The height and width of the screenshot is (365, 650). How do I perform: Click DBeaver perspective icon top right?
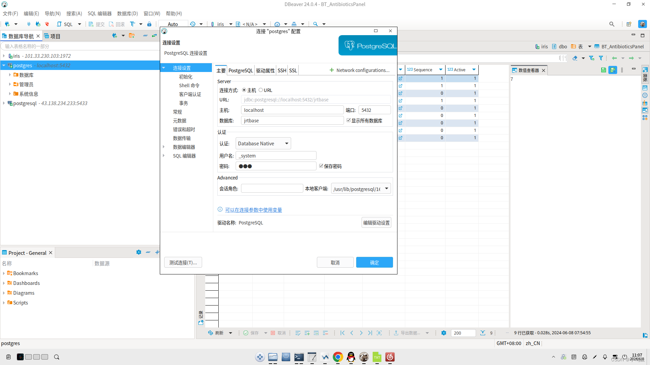pos(642,24)
